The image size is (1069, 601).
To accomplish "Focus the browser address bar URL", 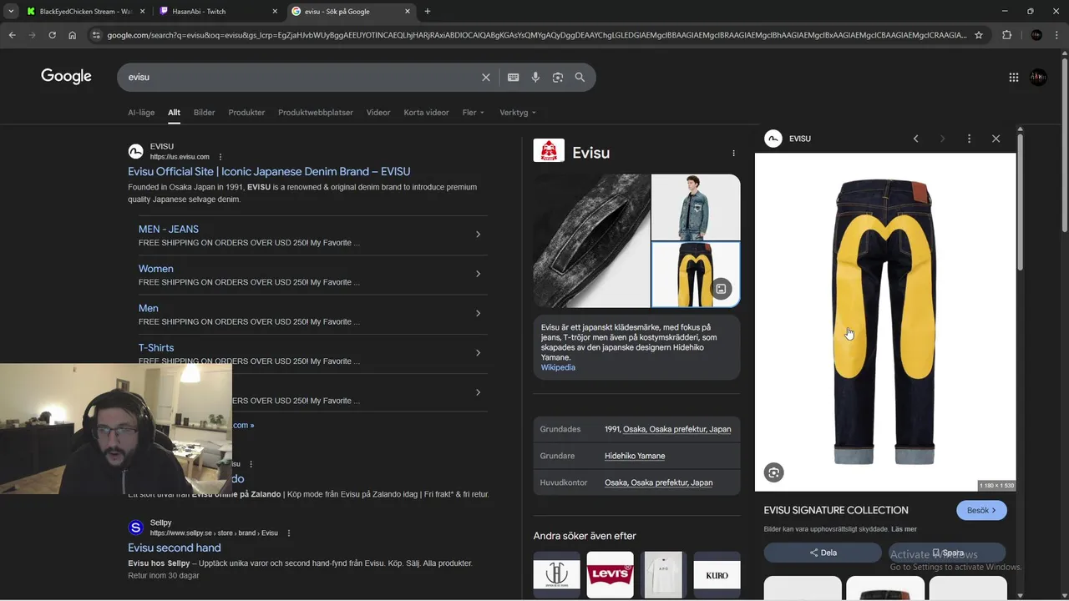I will (x=537, y=35).
